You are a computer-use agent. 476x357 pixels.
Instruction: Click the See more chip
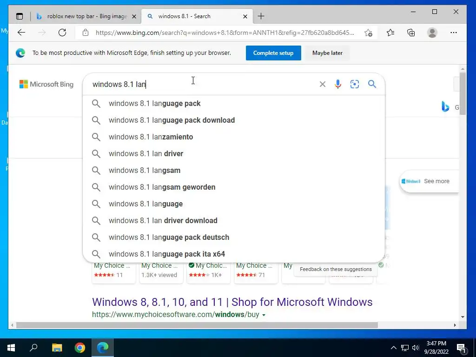[x=429, y=181]
